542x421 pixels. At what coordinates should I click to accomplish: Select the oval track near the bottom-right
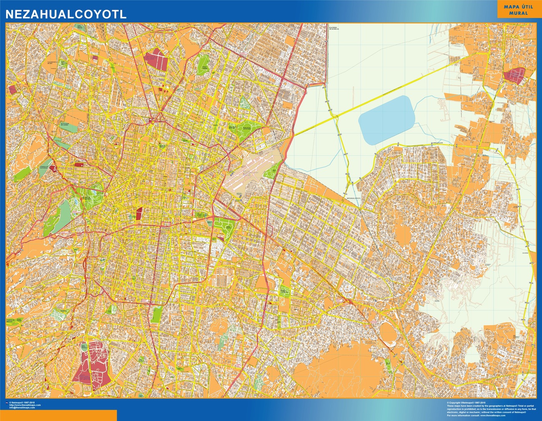point(389,333)
